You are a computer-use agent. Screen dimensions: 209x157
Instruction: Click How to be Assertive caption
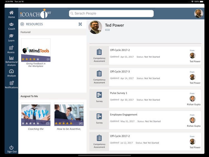click(69, 129)
